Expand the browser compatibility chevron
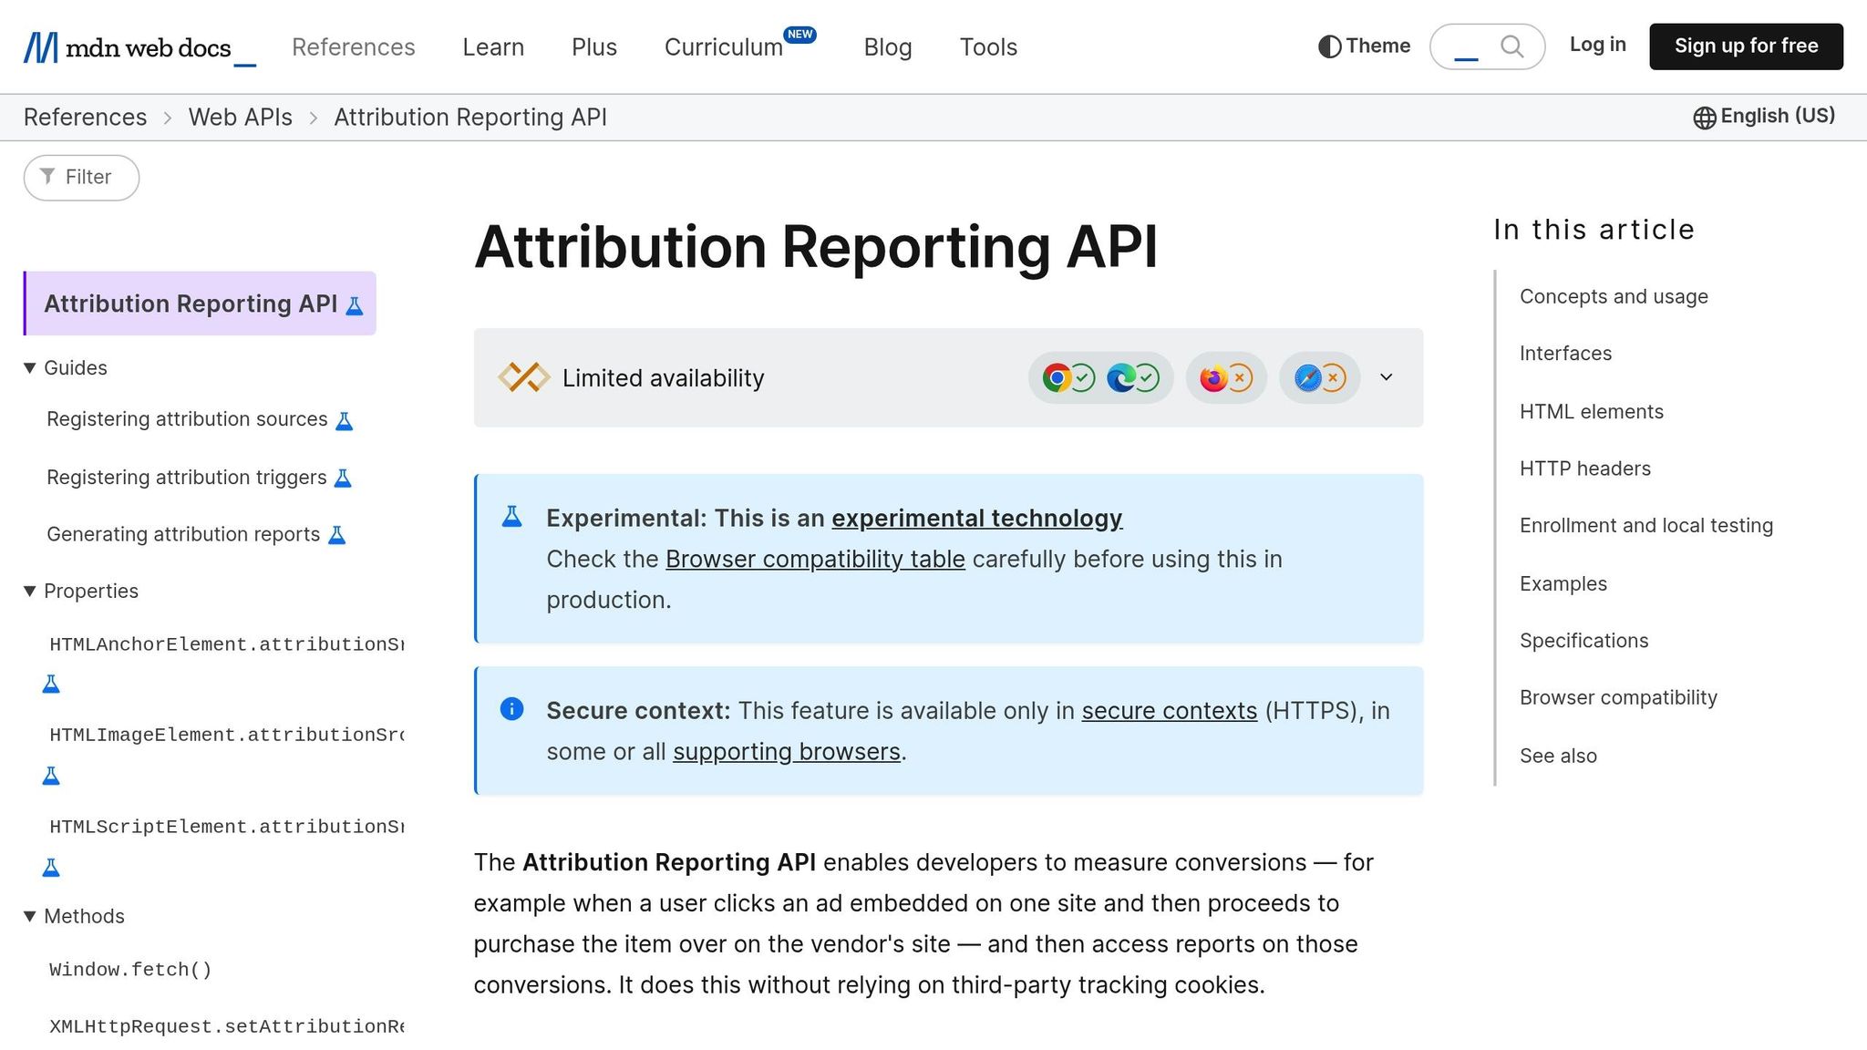The height and width of the screenshot is (1050, 1867). [1386, 377]
